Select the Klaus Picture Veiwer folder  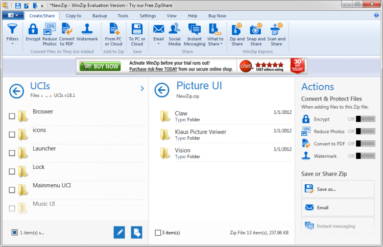pos(226,135)
